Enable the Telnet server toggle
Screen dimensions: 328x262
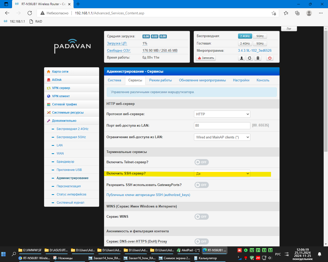point(201,162)
